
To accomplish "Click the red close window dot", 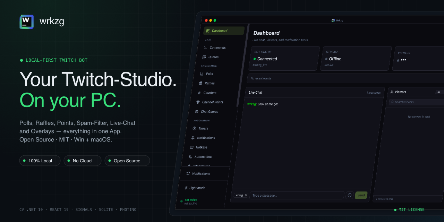I will [x=206, y=20].
